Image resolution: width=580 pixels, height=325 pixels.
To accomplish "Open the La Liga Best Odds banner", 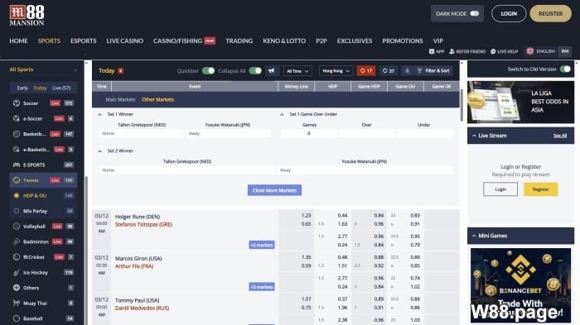I will coord(520,102).
